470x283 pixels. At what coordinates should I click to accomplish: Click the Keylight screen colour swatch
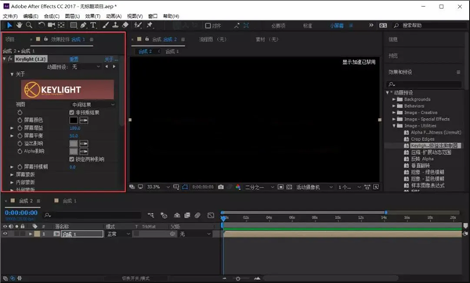pyautogui.click(x=74, y=120)
